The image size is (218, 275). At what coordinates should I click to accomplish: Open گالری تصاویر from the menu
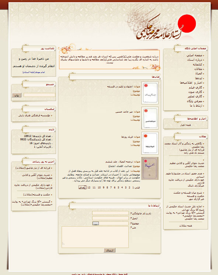click(195, 97)
